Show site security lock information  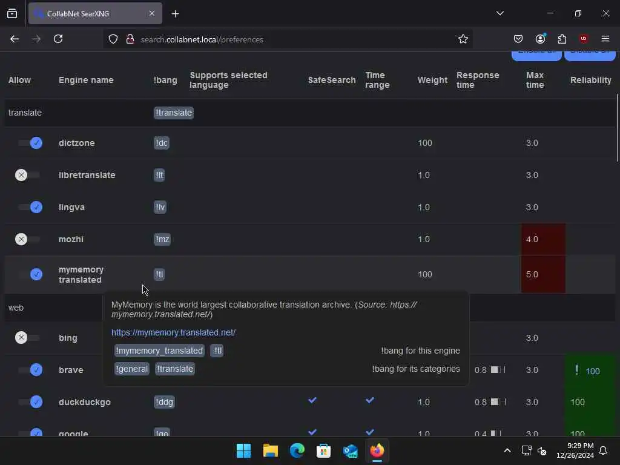130,39
